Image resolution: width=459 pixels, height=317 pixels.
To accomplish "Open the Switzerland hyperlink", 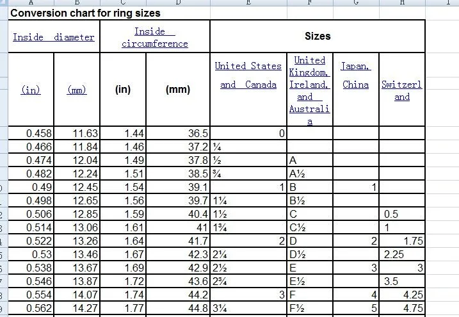I will [x=402, y=90].
